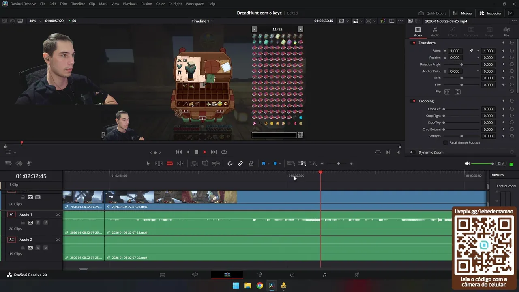This screenshot has width=519, height=292.
Task: Open the Workspace menu
Action: pyautogui.click(x=195, y=4)
